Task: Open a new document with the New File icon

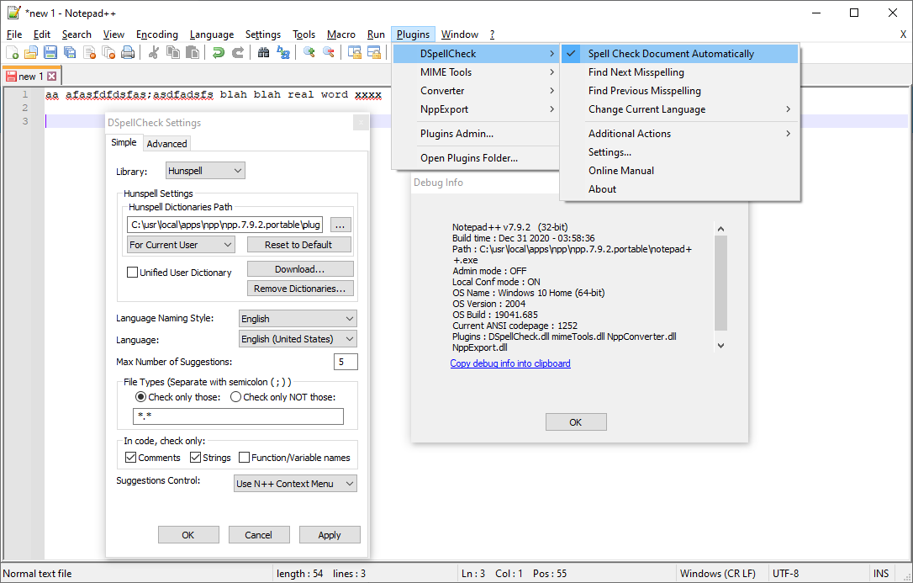Action: tap(13, 52)
